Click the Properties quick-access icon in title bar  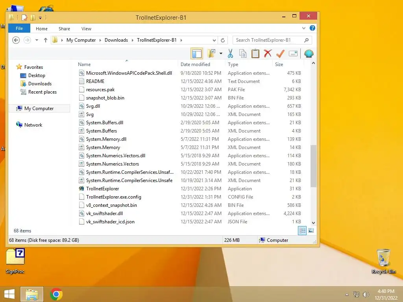[x=24, y=17]
